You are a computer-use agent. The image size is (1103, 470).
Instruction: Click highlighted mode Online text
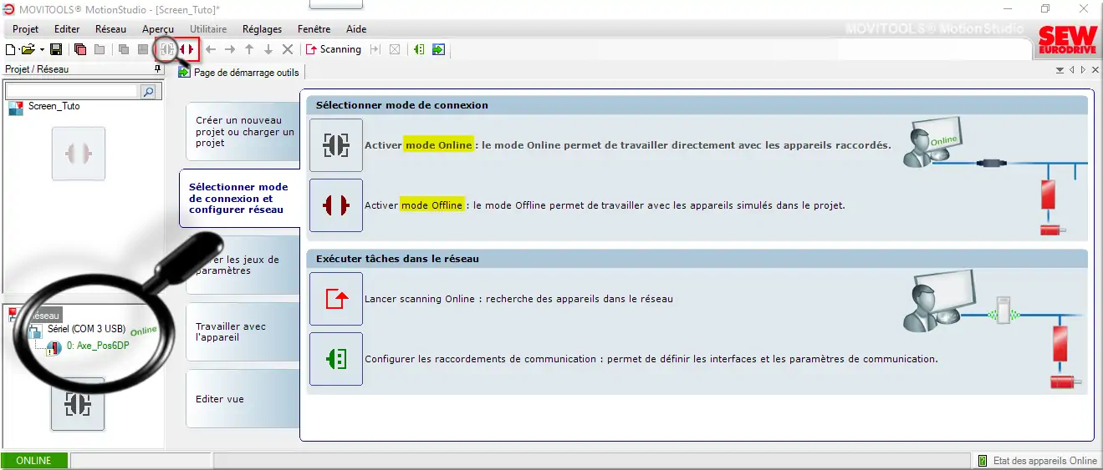coord(438,144)
